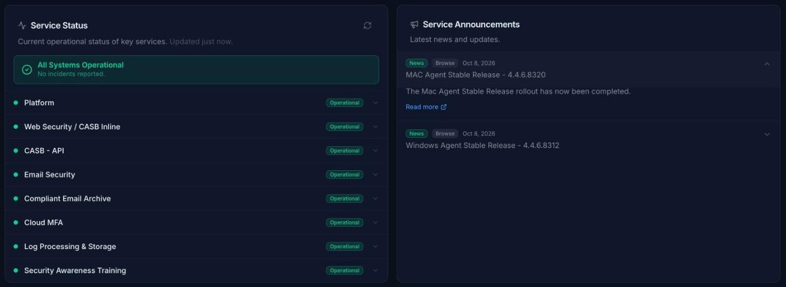This screenshot has width=786, height=287.
Task: Click green status dot beside Cloud MFA
Action: pyautogui.click(x=16, y=223)
